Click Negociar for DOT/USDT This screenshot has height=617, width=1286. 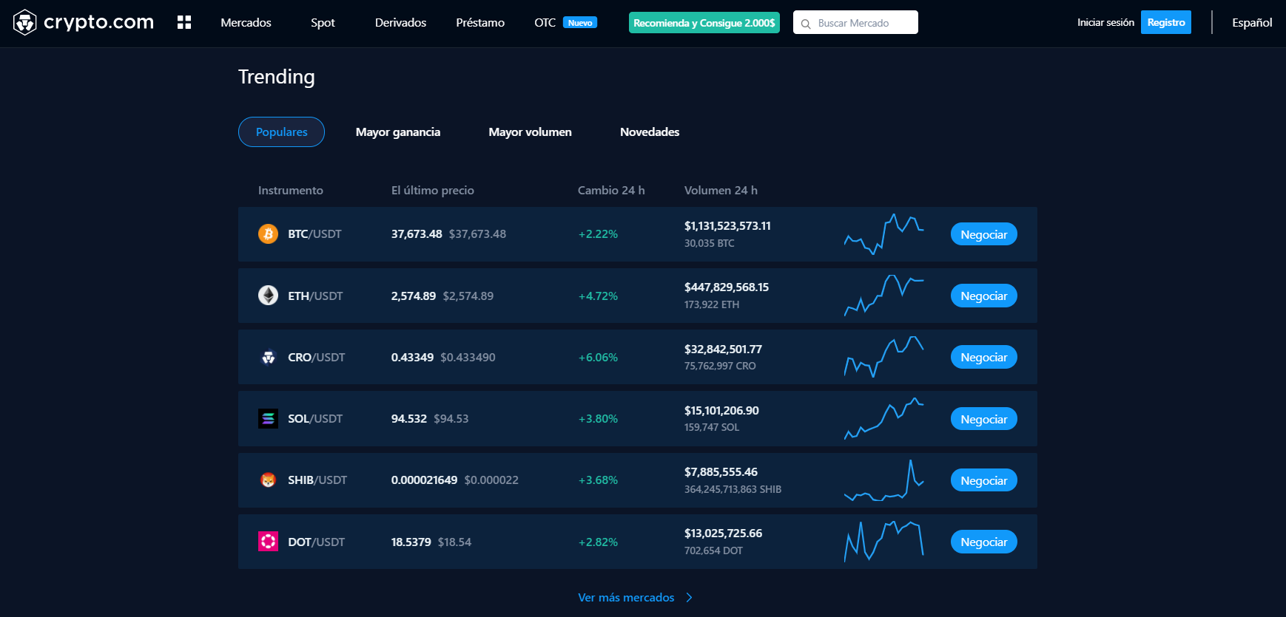tap(984, 542)
